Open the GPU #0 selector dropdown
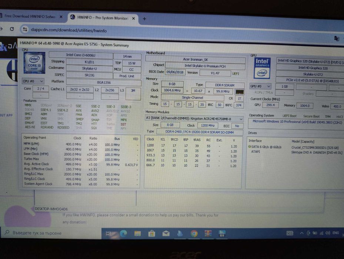Image resolution: width=344 pixels, height=259 pixels. (x=260, y=86)
